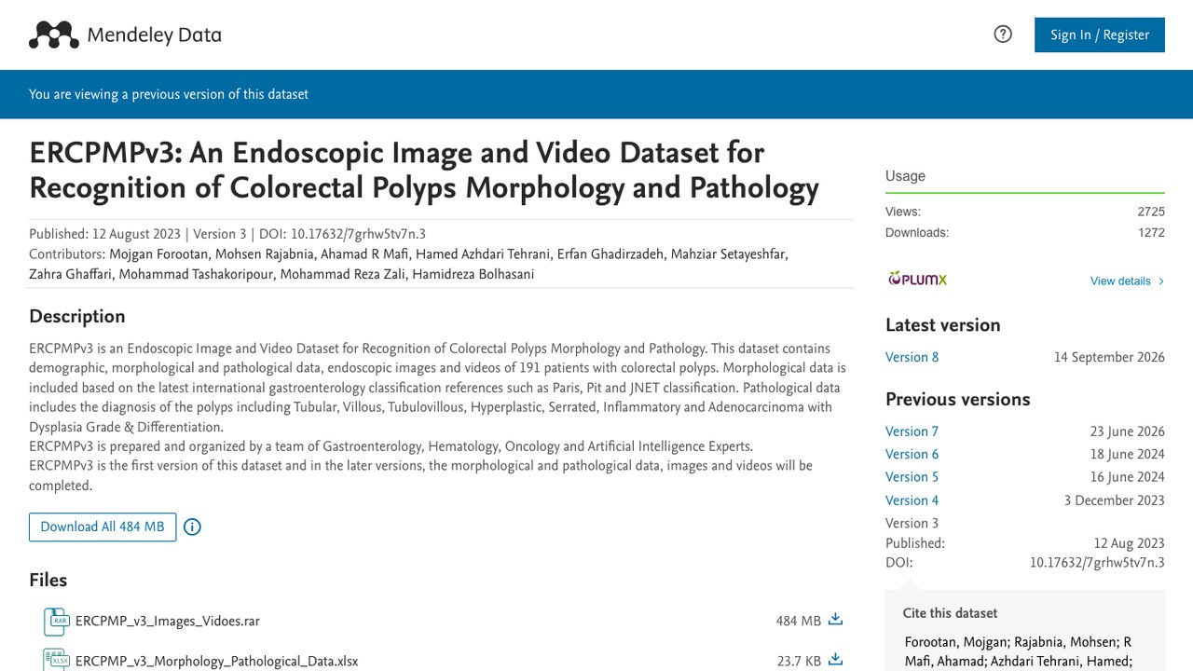Open Version 5 from previous versions
Screen dimensions: 1193x671
pyautogui.click(x=912, y=477)
